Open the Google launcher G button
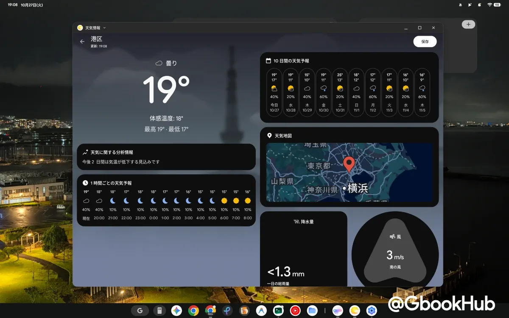 140,311
